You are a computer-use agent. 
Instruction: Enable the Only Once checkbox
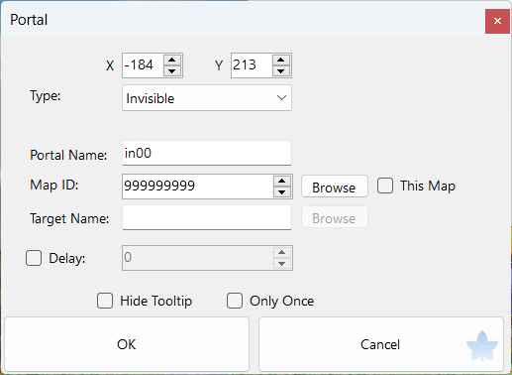(x=235, y=301)
